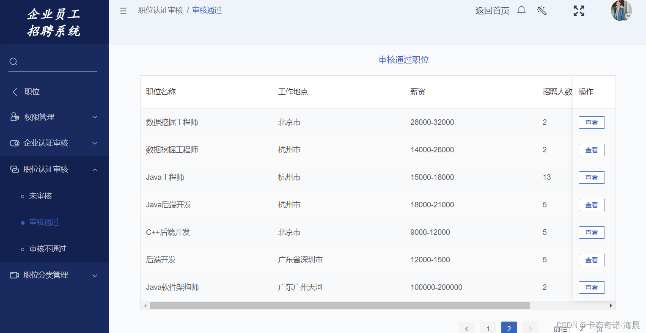
Task: Open the 审核不通过 menu item
Action: pos(47,249)
